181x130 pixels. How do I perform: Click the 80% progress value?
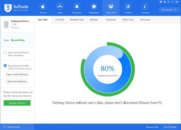coord(108,68)
